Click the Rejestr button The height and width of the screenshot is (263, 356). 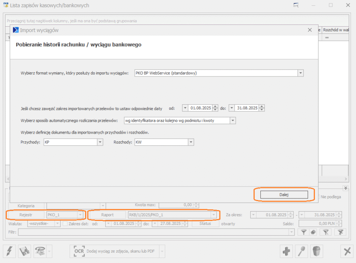[x=26, y=215]
